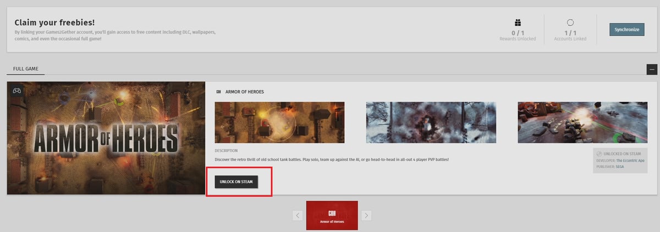Click the Synchronize button
The height and width of the screenshot is (232, 660).
[626, 30]
